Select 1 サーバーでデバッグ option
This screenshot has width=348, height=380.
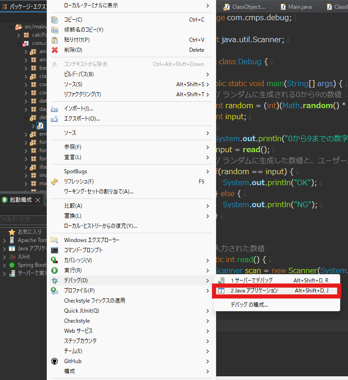pyautogui.click(x=251, y=280)
